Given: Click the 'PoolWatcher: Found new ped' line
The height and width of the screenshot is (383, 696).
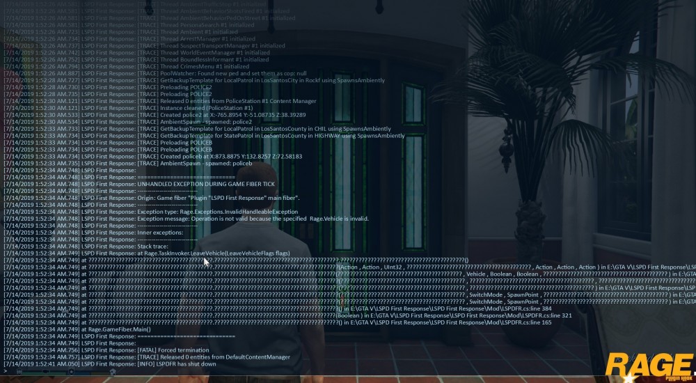Looking at the screenshot, I should point(155,73).
